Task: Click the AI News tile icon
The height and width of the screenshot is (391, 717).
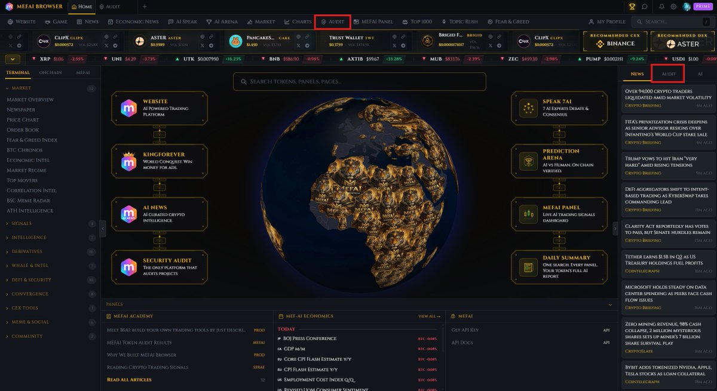Action: coord(128,214)
